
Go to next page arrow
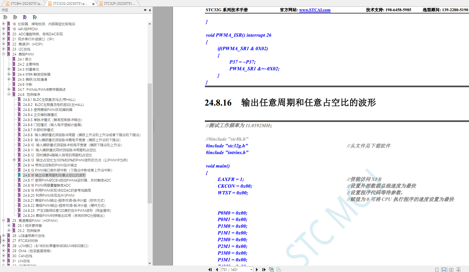[x=257, y=269]
